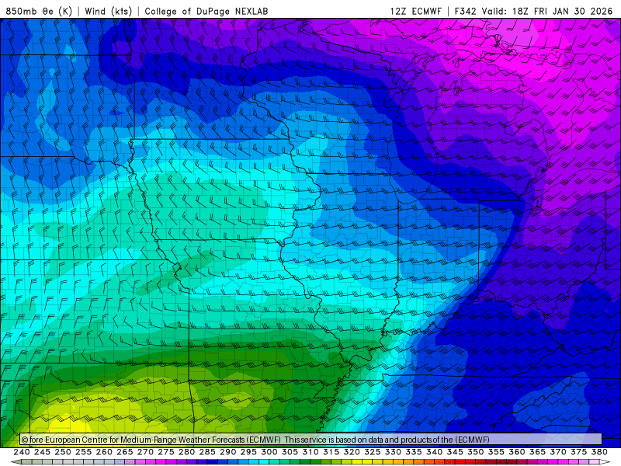
Task: Click the right arrow end of color bar
Action: [x=605, y=462]
